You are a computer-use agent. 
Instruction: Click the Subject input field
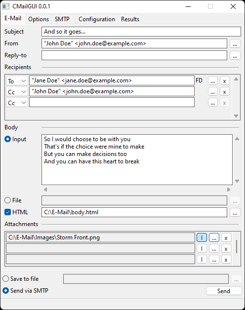pyautogui.click(x=141, y=32)
